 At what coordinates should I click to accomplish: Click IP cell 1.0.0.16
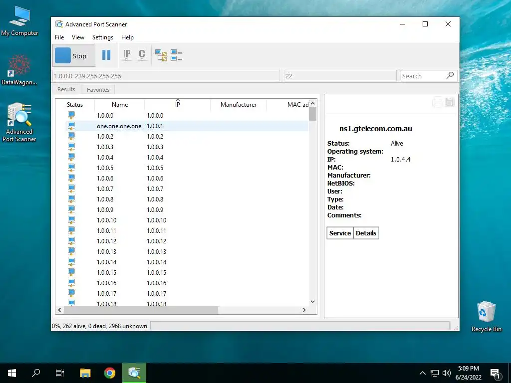click(156, 283)
